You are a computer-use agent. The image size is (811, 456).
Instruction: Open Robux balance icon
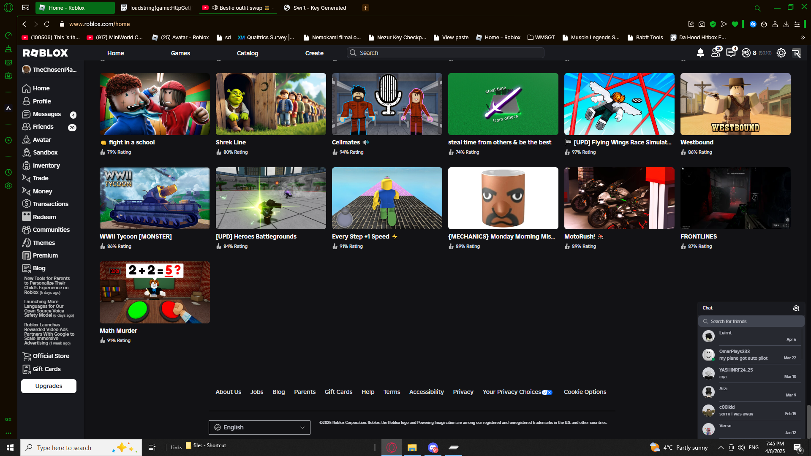coord(746,53)
